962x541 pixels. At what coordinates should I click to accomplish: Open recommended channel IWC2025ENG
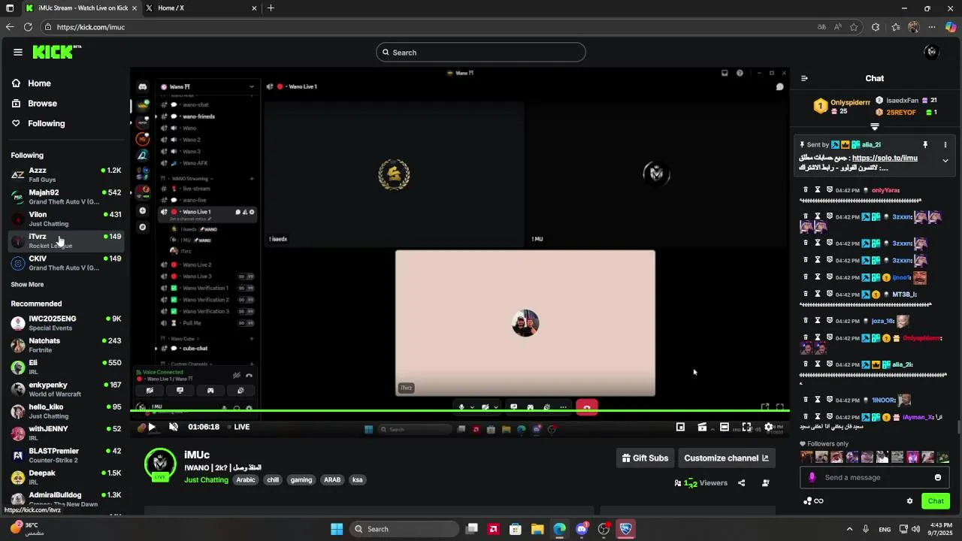click(x=66, y=323)
